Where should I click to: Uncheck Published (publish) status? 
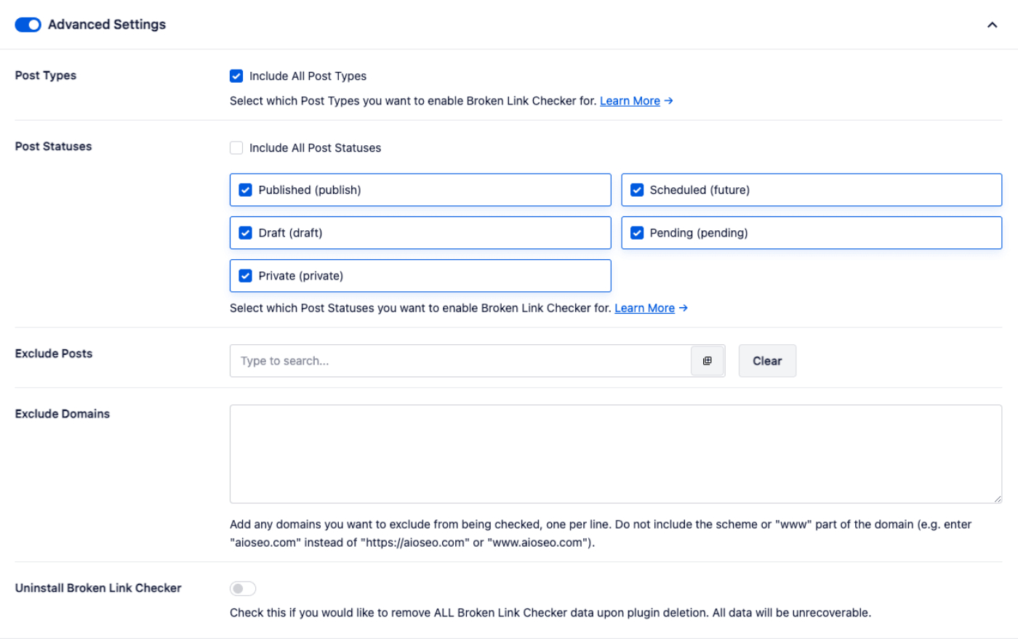pos(246,190)
